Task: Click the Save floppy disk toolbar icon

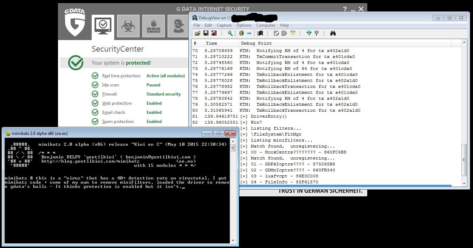Action: (x=206, y=33)
